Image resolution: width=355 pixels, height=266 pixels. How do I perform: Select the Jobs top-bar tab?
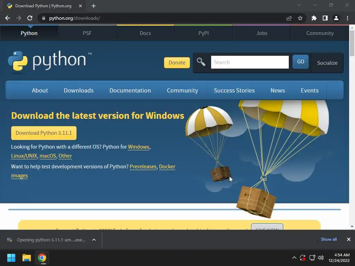tap(262, 33)
